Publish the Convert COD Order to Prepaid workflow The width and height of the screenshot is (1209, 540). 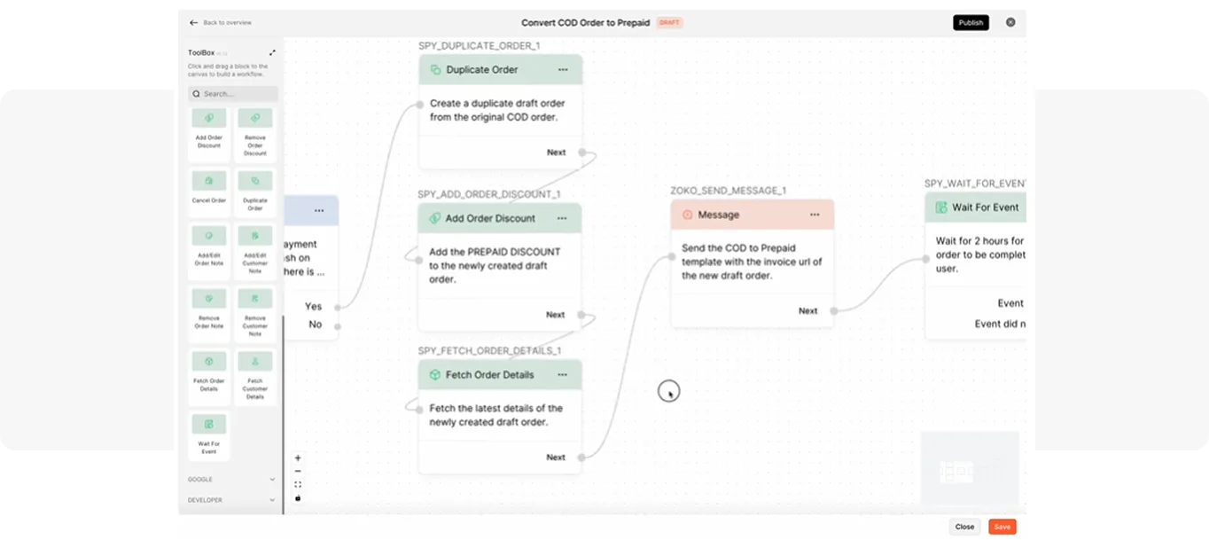[x=971, y=22]
